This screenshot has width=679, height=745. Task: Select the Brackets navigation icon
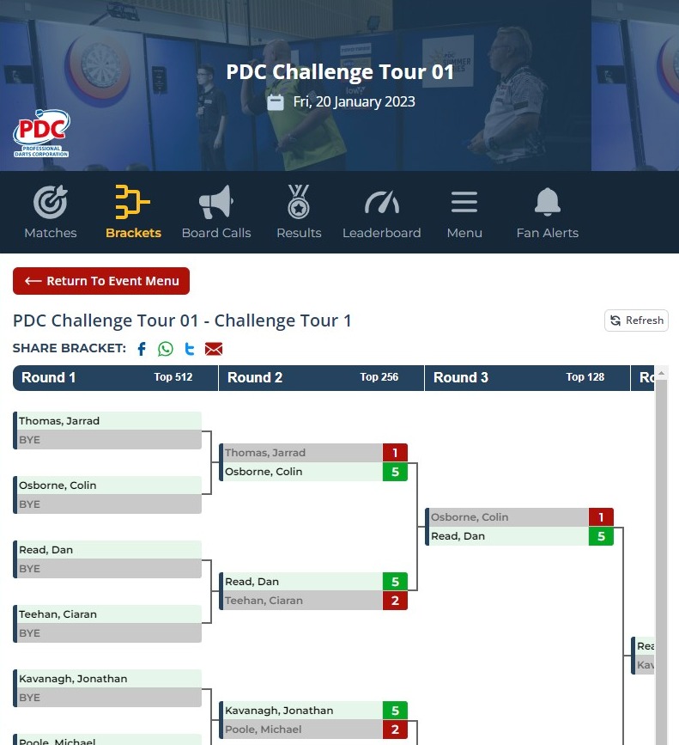(133, 203)
